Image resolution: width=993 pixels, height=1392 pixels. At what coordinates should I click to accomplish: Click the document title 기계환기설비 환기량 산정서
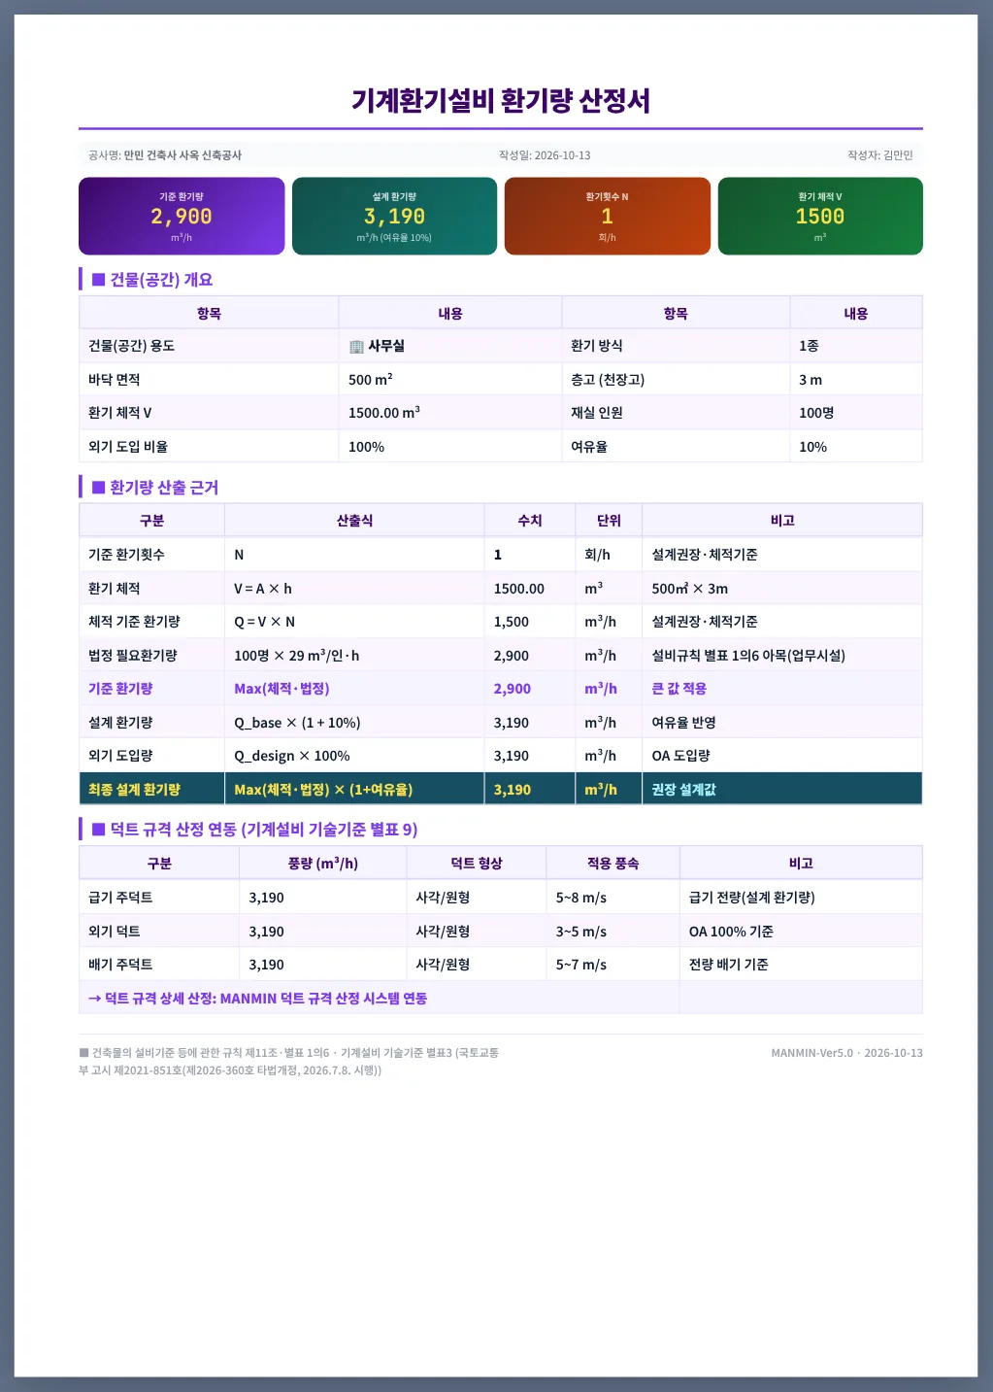pyautogui.click(x=501, y=100)
